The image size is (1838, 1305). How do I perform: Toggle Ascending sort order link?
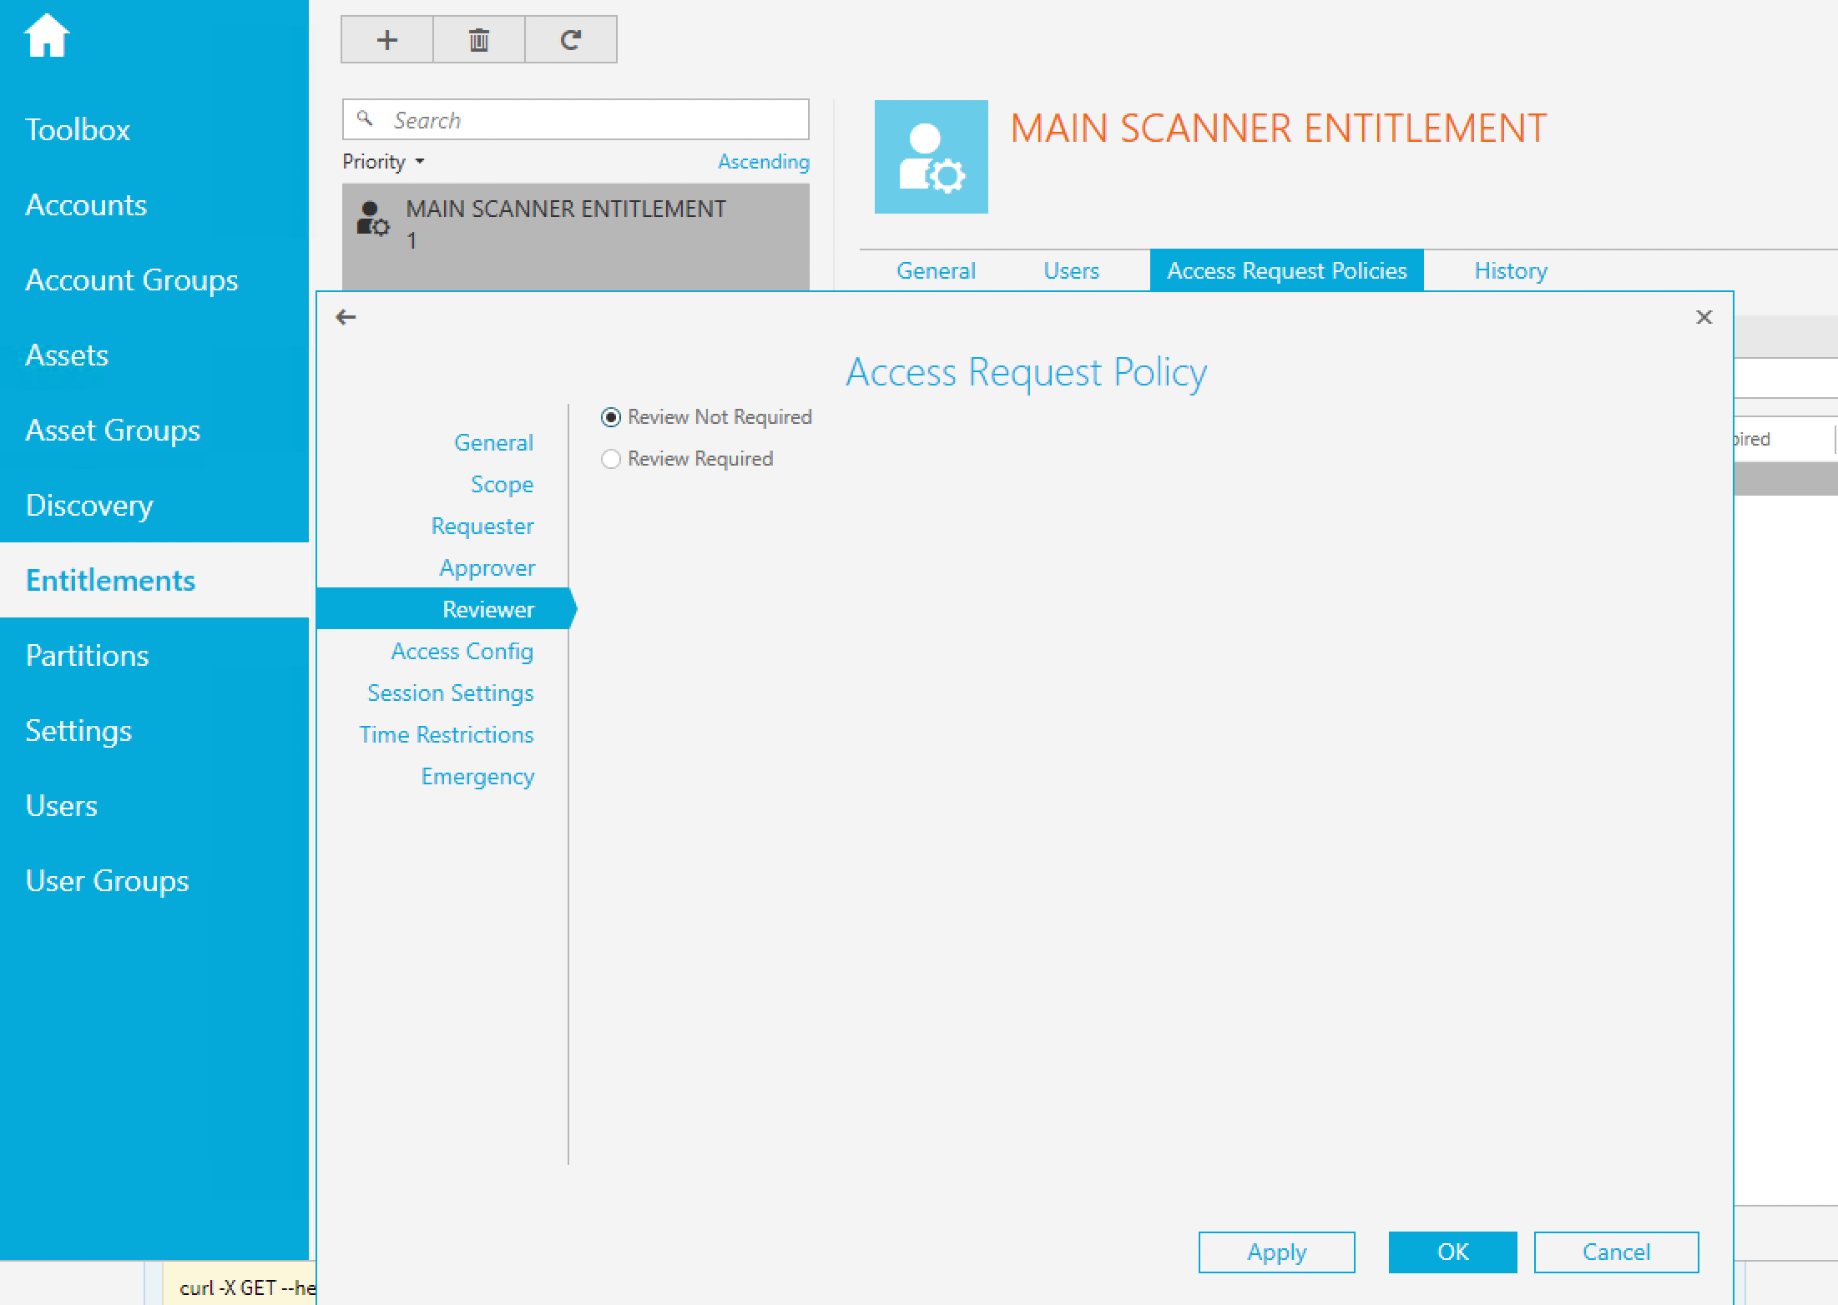[x=763, y=162]
